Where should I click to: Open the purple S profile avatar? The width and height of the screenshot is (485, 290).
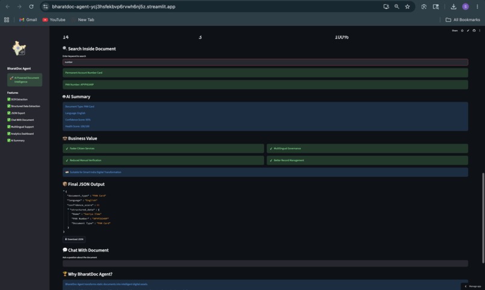click(465, 7)
